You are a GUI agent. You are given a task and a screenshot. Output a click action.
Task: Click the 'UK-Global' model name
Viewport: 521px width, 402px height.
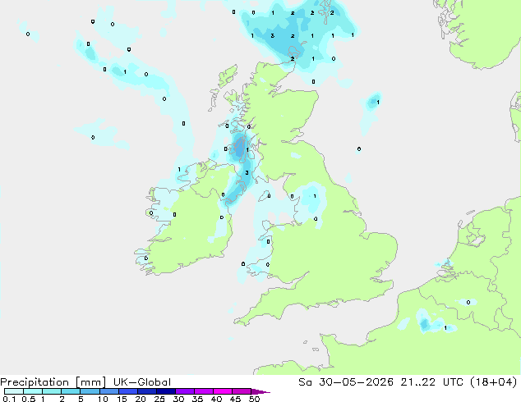pos(142,382)
